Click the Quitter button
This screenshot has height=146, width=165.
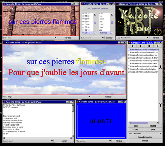(x=145, y=141)
